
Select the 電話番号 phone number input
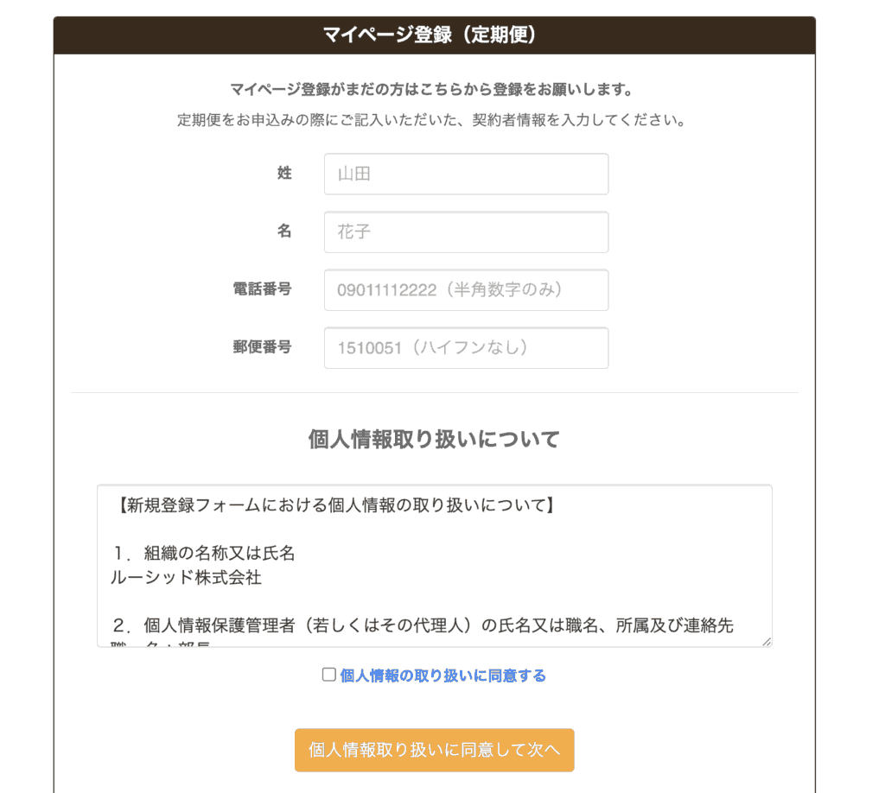(x=466, y=290)
